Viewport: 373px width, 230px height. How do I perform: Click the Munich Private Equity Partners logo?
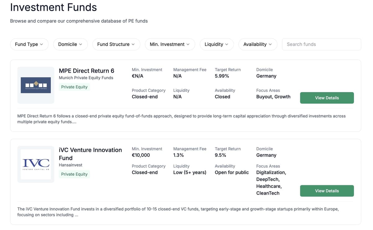[x=36, y=85]
